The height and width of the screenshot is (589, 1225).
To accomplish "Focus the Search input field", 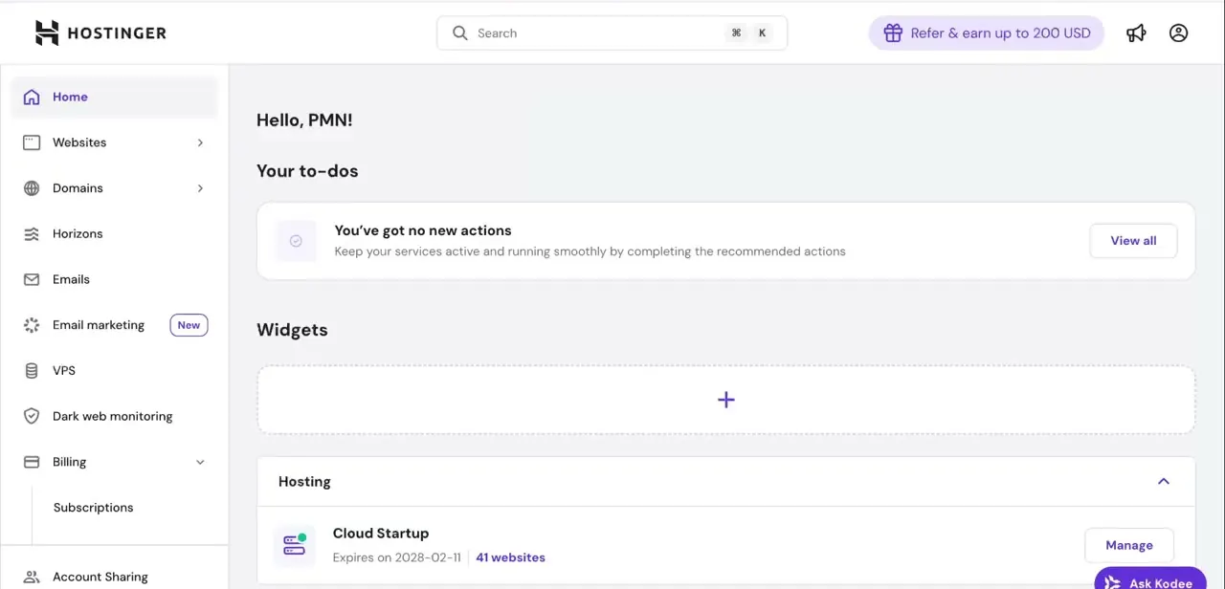I will 612,33.
